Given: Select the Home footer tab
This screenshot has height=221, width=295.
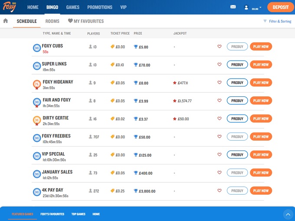Looking at the screenshot, I should pyautogui.click(x=96, y=214).
